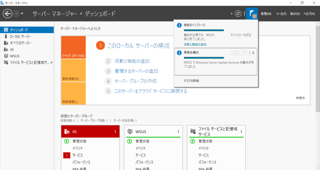
Task: Click the ファイル サービスと記憶域 tile header
Action: [x=216, y=131]
